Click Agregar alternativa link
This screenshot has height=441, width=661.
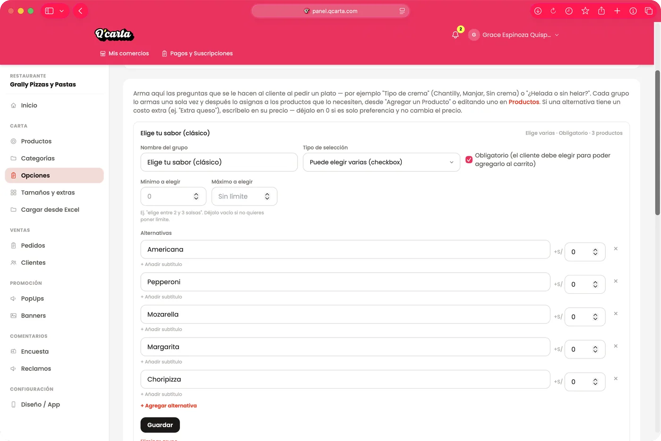click(x=169, y=406)
